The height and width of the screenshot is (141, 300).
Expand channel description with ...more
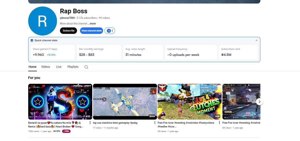click(92, 24)
